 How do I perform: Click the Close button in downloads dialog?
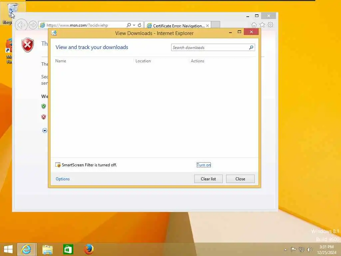[240, 179]
